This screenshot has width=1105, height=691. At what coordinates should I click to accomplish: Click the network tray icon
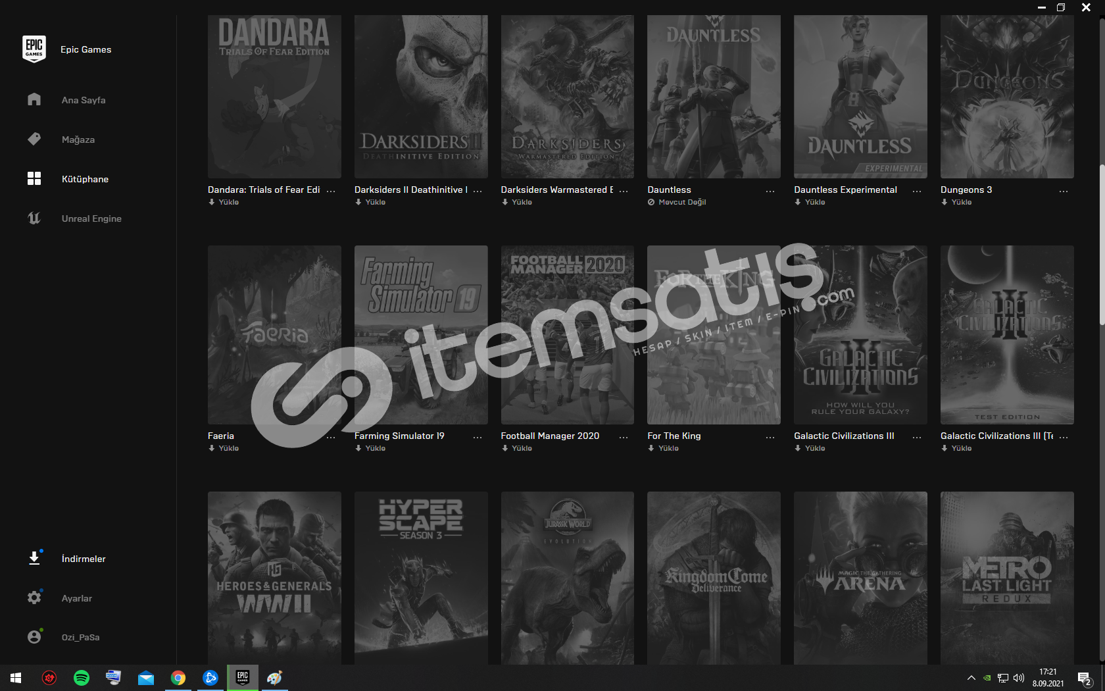[1003, 678]
